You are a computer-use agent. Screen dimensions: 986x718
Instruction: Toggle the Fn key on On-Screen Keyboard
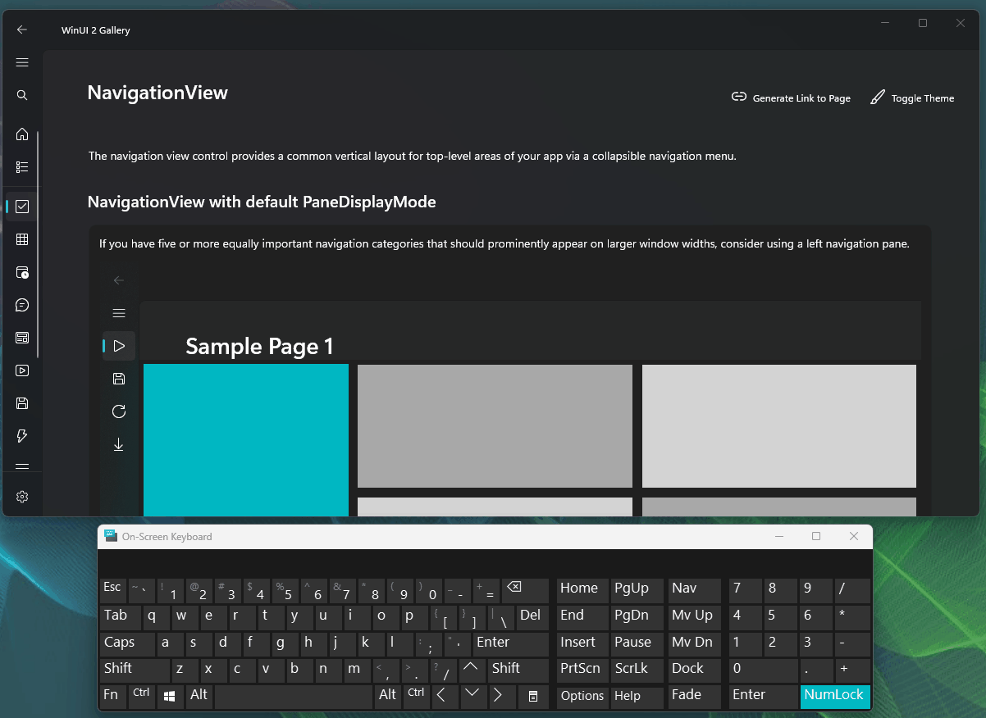(x=113, y=697)
